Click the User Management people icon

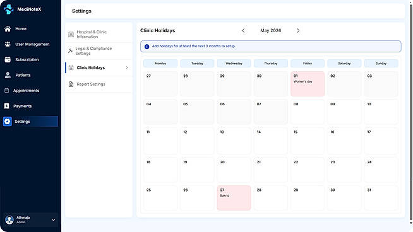tap(8, 44)
